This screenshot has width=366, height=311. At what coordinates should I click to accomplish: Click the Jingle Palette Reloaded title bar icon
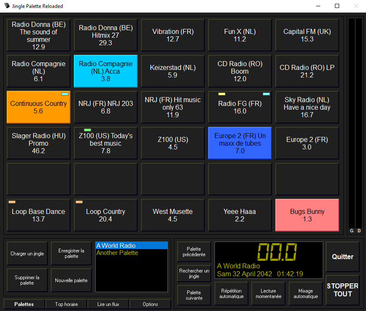[x=7, y=6]
